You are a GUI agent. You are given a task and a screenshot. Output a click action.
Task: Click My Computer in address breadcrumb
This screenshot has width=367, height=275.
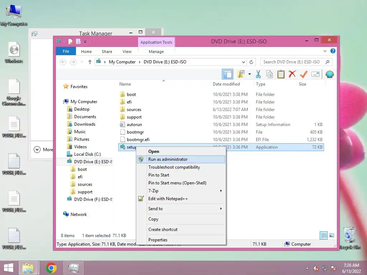[122, 62]
